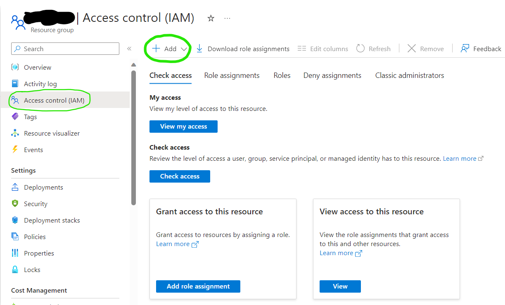Collapse the sidebar with double chevron
This screenshot has width=505, height=305.
[x=129, y=49]
